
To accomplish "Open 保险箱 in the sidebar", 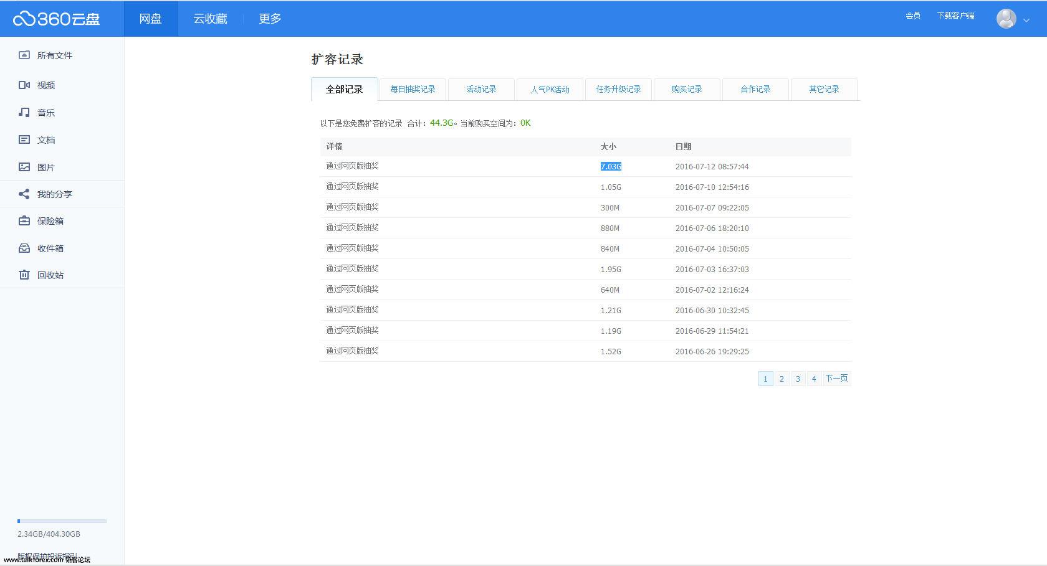I will [50, 221].
